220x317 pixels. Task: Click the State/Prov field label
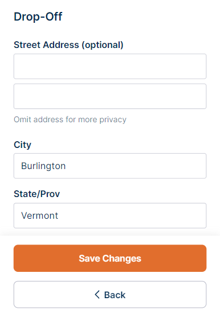(36, 194)
